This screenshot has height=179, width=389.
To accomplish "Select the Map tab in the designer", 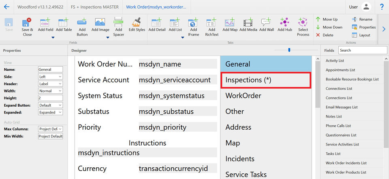I will [x=266, y=143].
